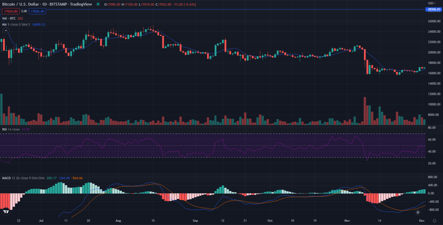Click the scroll to latest bar arrow
443x225 pixels.
pos(418,212)
